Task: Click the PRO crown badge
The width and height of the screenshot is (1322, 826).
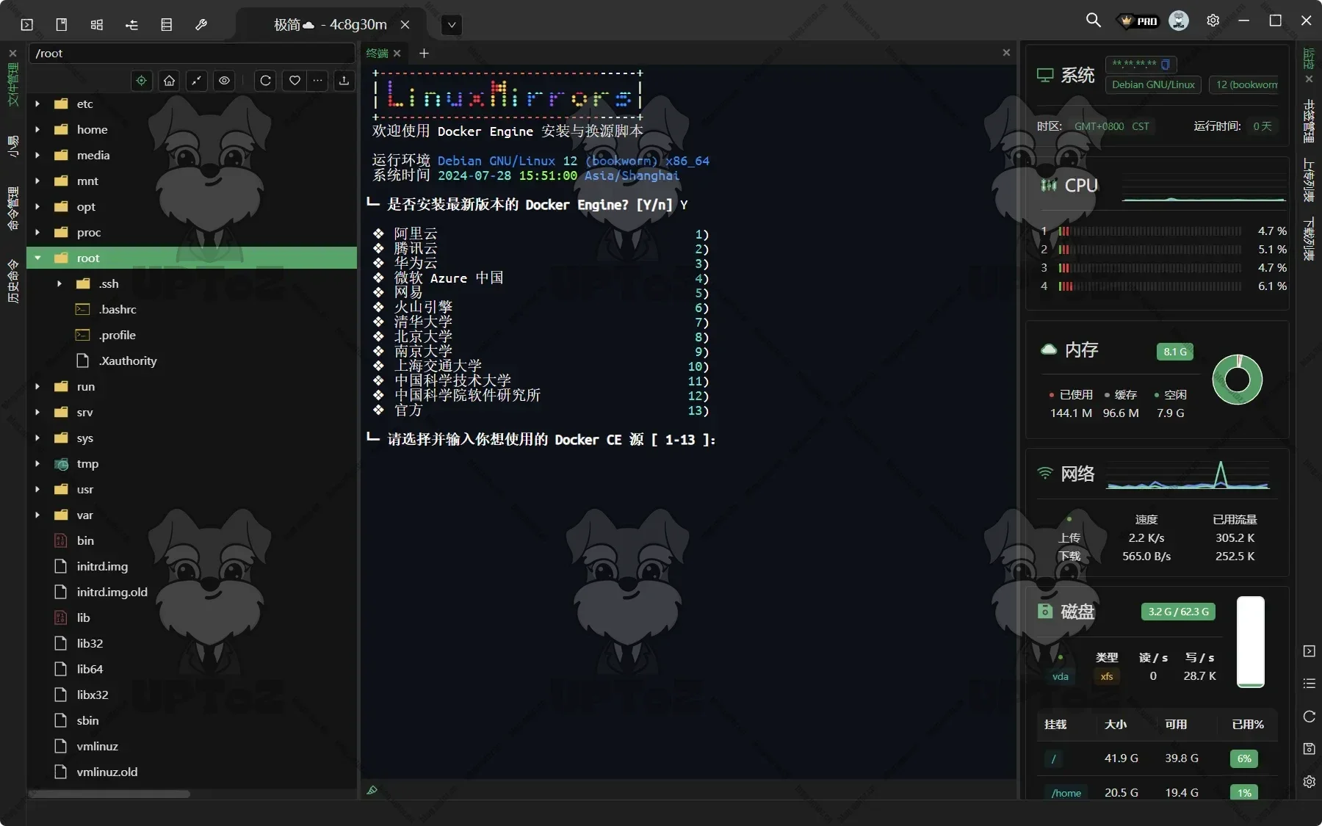Action: pos(1138,21)
